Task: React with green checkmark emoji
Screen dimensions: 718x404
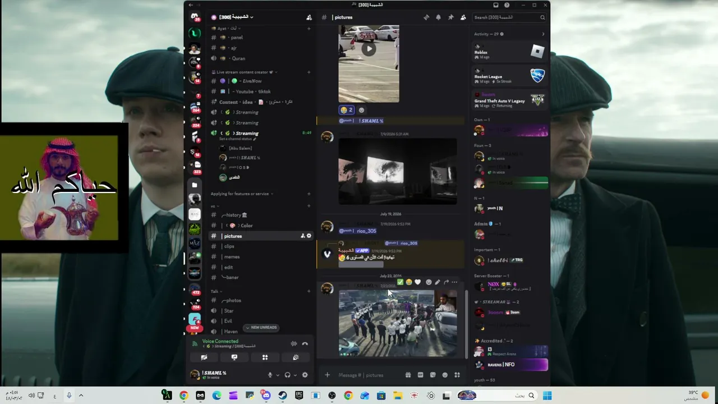Action: point(400,282)
